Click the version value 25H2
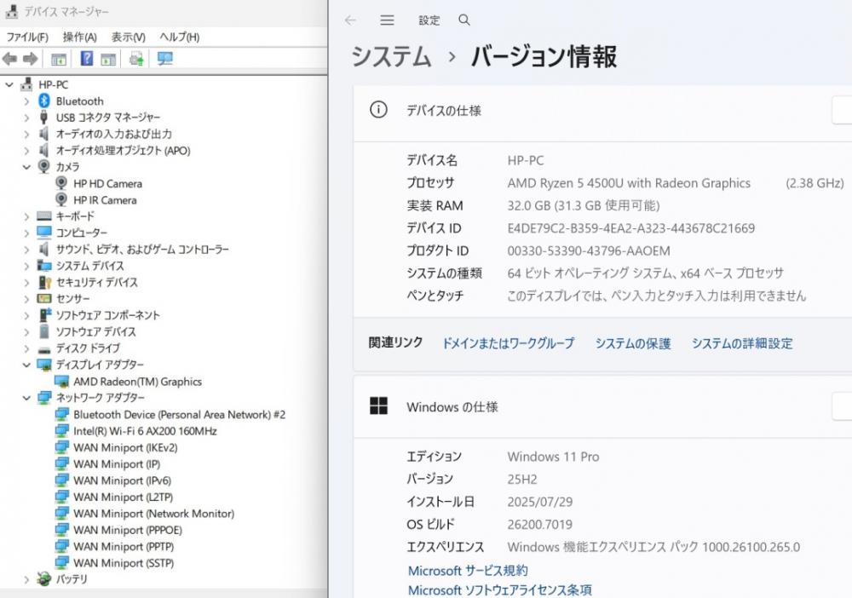The width and height of the screenshot is (852, 598). 522,480
